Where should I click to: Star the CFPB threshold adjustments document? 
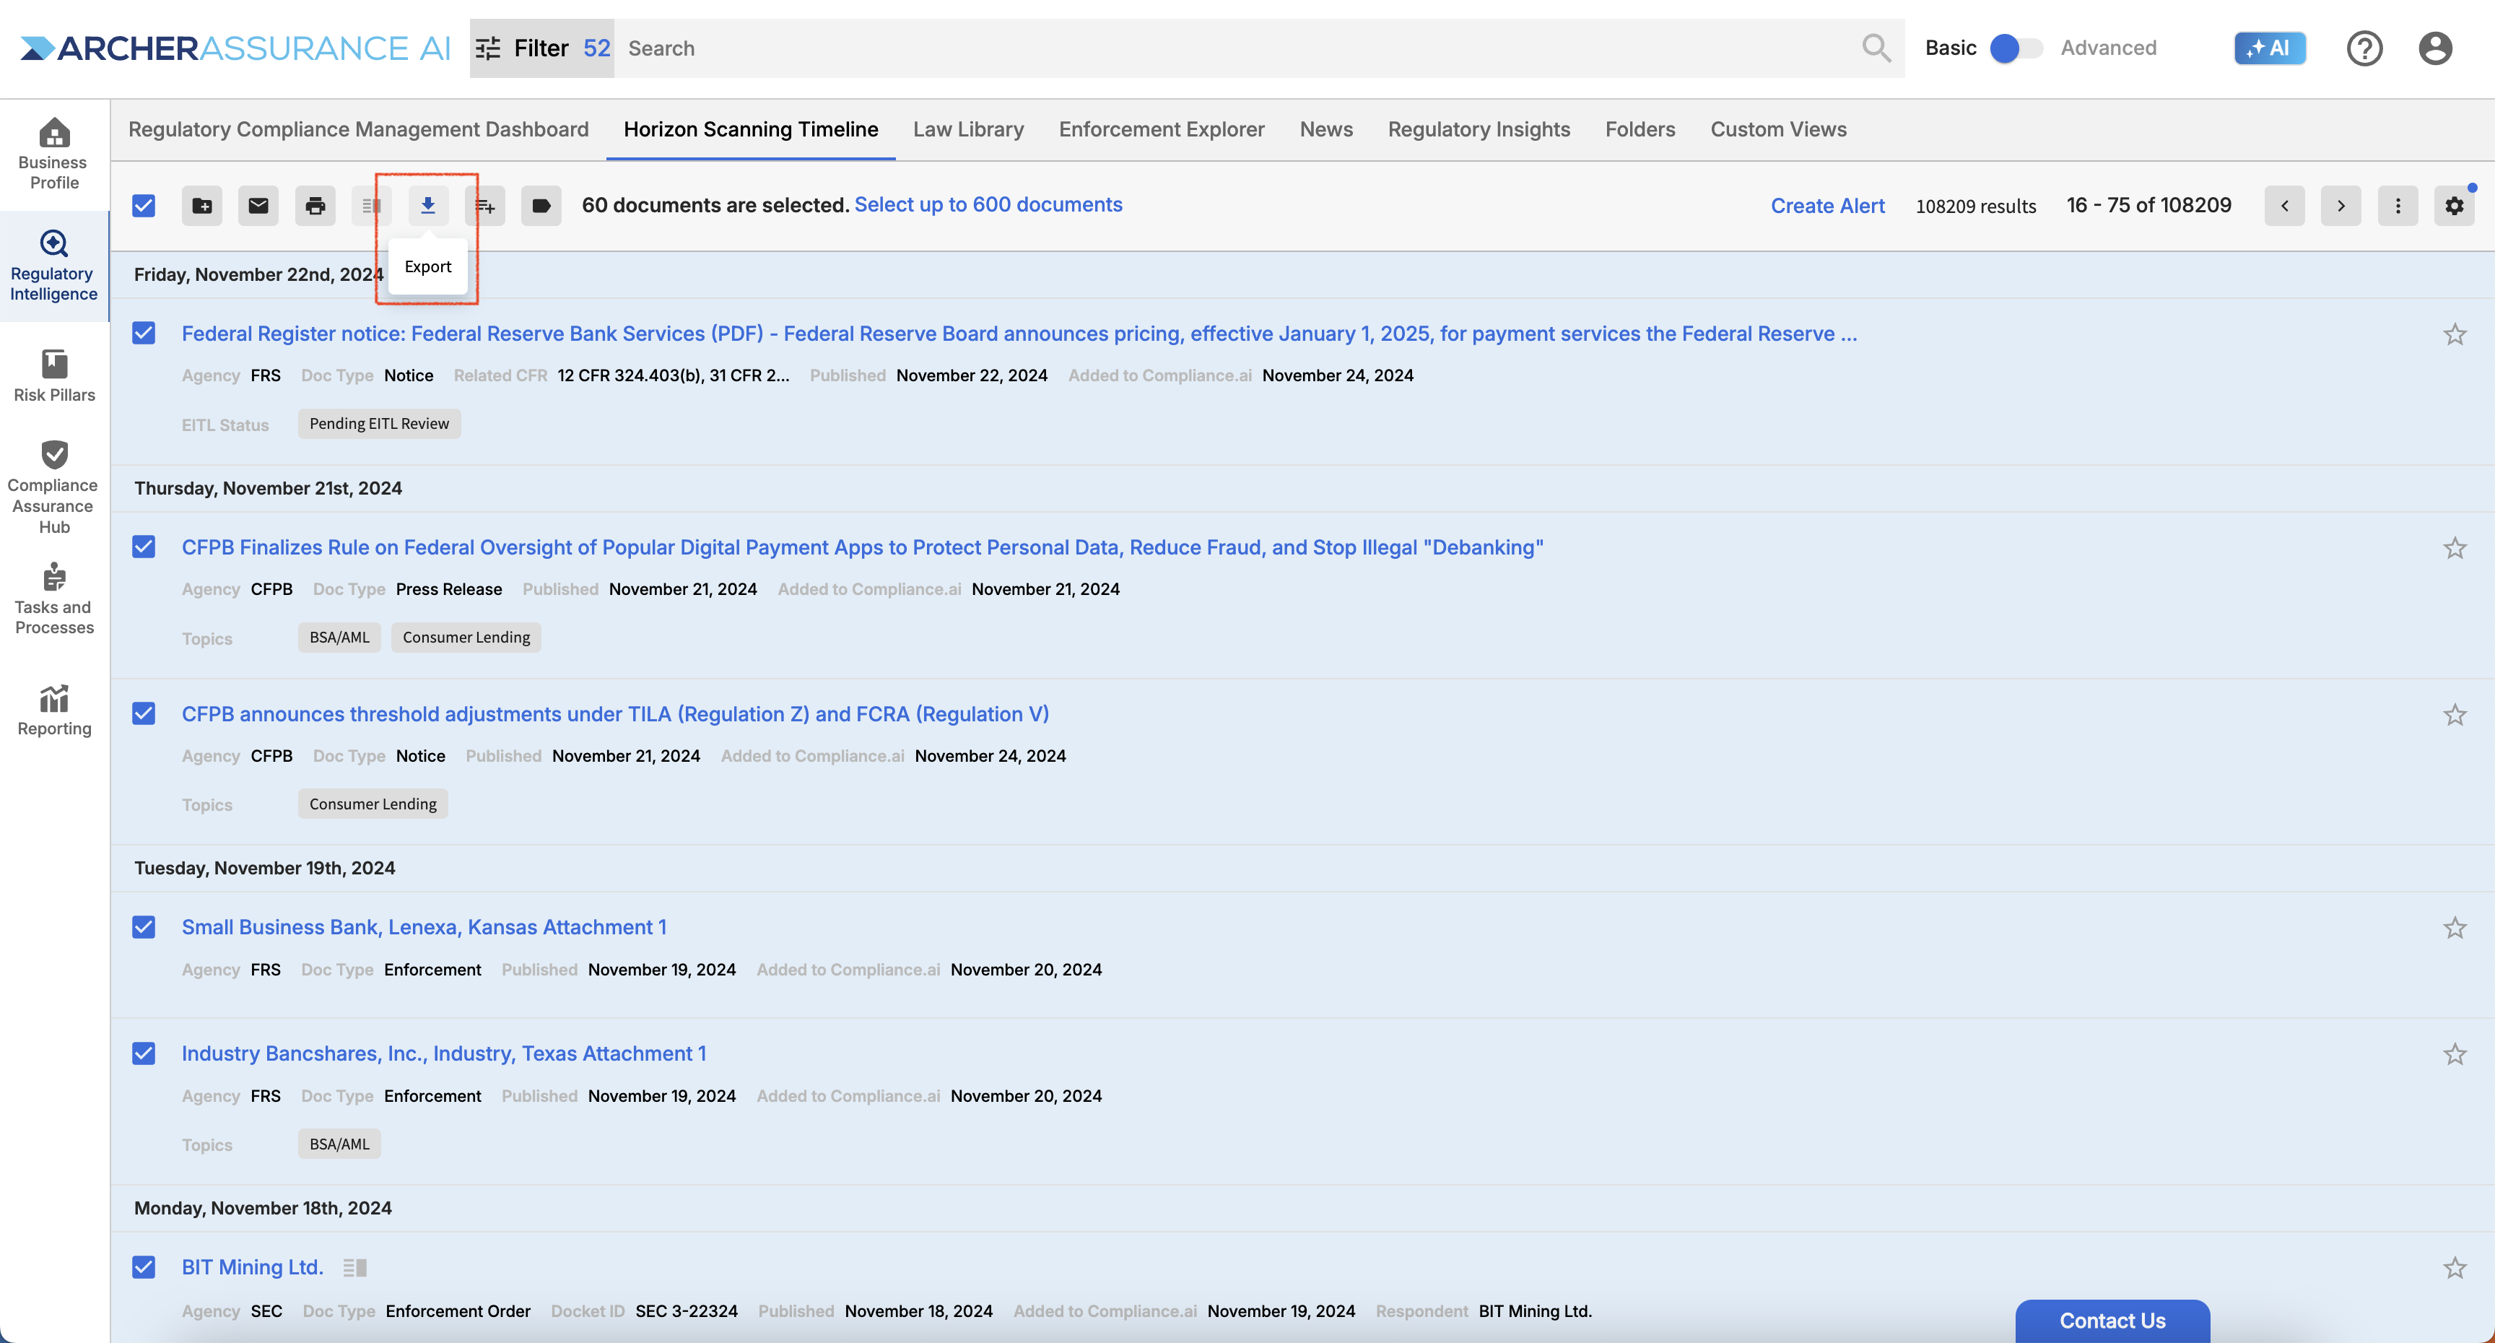coord(2455,715)
